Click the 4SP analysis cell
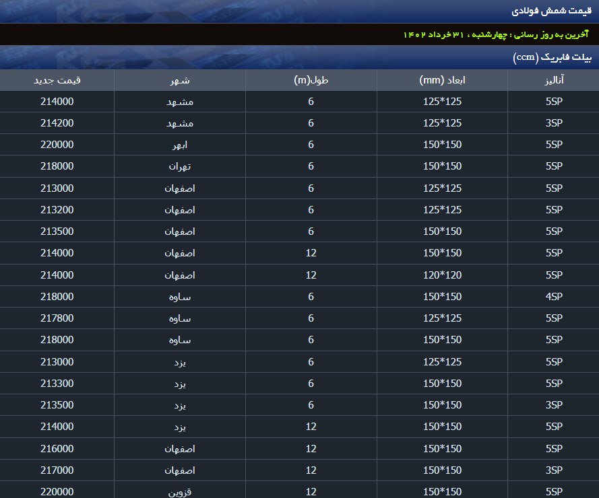This screenshot has width=599, height=498. point(554,297)
